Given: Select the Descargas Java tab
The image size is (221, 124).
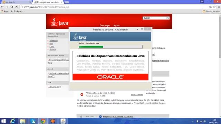Looking at the screenshot, I should [48, 2].
